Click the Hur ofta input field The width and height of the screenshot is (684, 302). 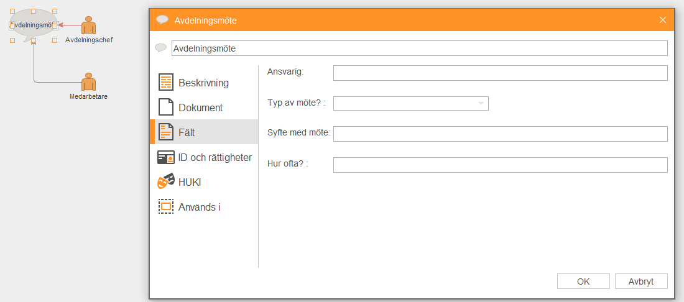pos(501,165)
